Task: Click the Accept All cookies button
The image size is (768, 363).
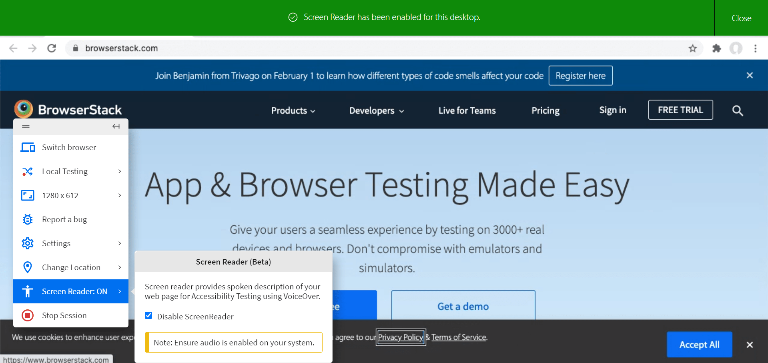Action: 699,345
